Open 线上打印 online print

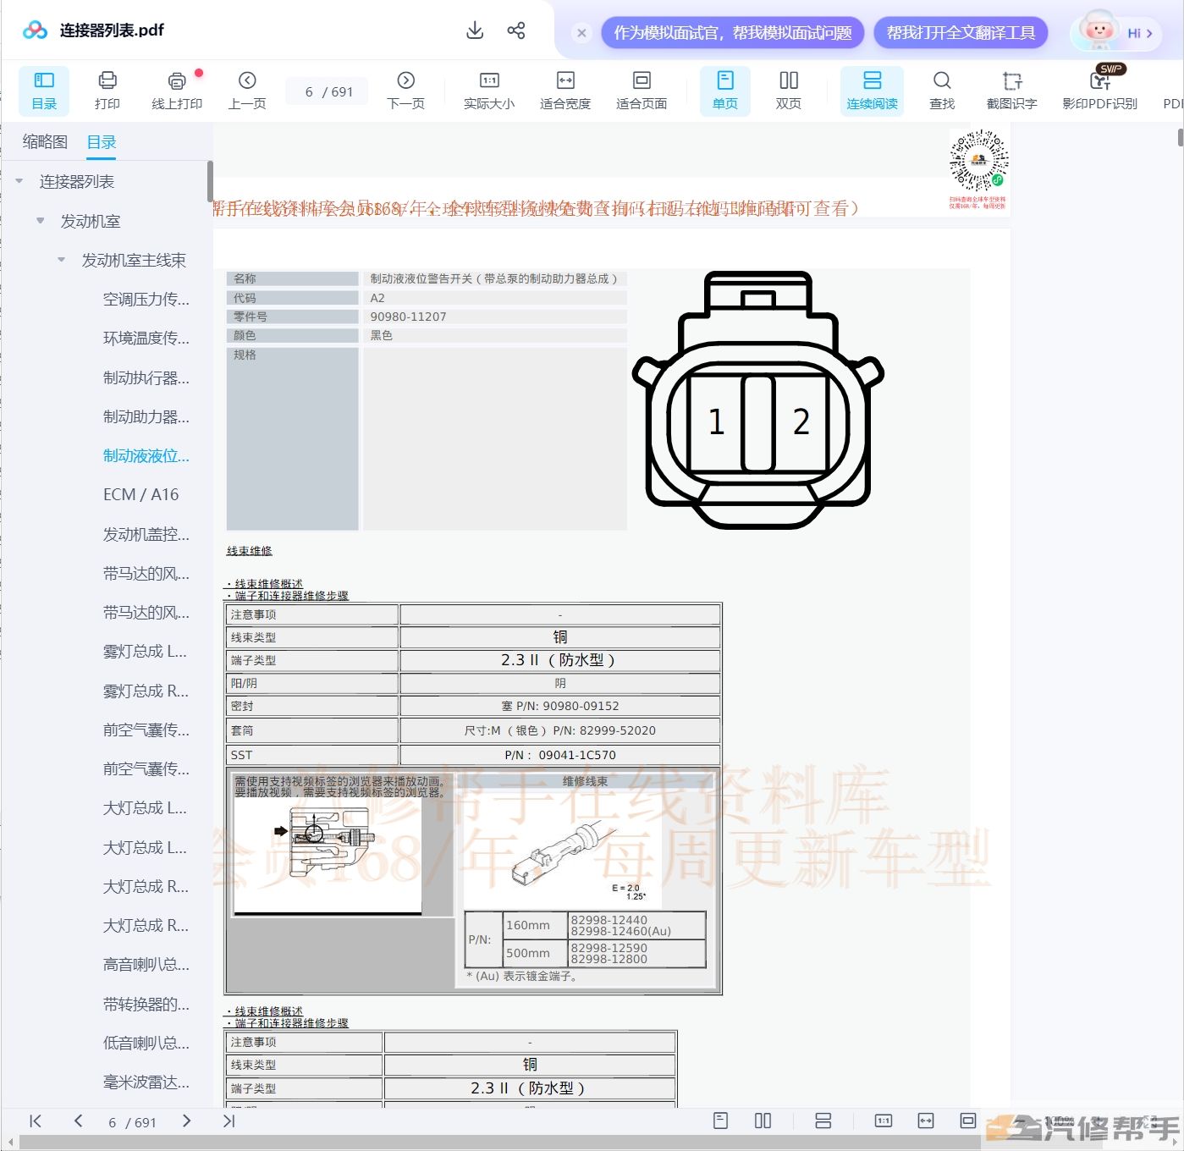177,91
